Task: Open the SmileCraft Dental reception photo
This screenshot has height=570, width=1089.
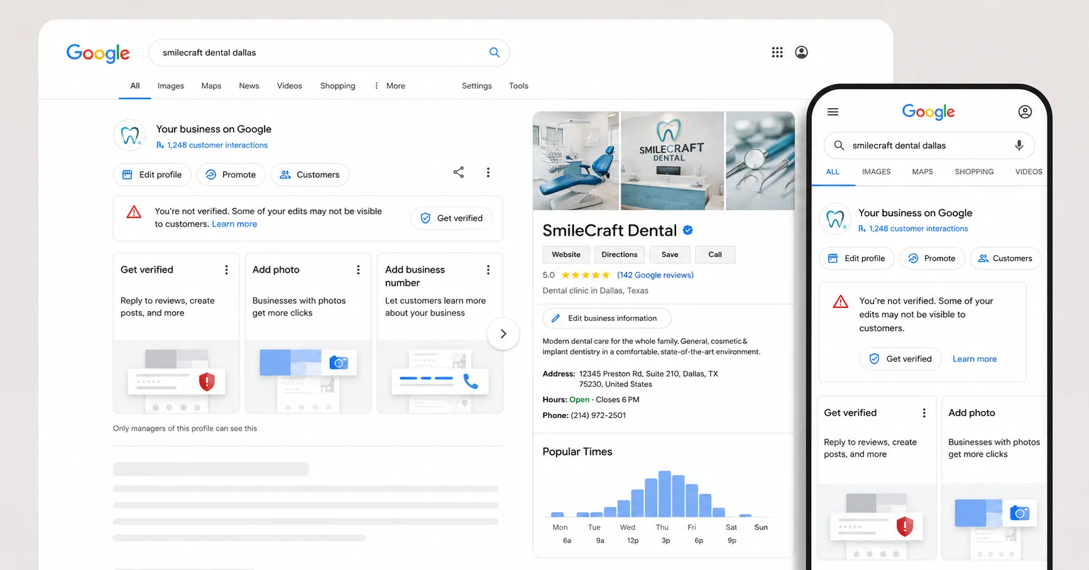Action: click(672, 161)
